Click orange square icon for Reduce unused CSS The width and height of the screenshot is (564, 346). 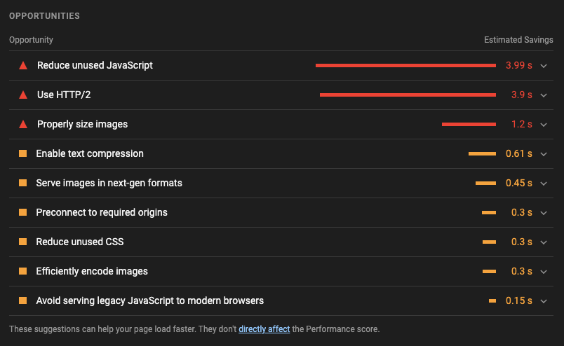point(22,242)
